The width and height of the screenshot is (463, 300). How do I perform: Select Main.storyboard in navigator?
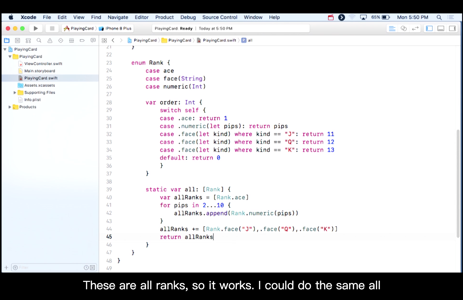[x=40, y=71]
